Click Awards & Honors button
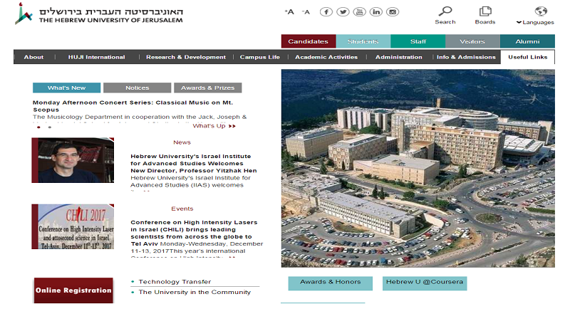 [331, 283]
